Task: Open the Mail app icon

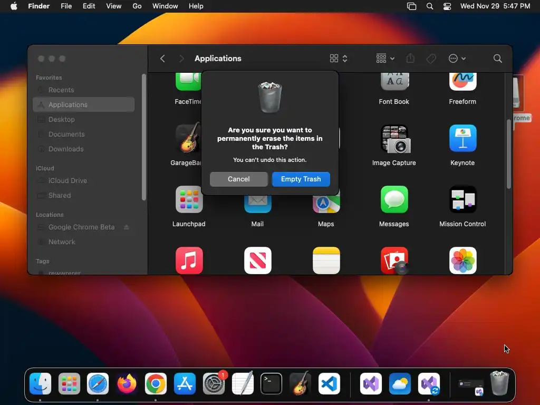Action: (257, 204)
